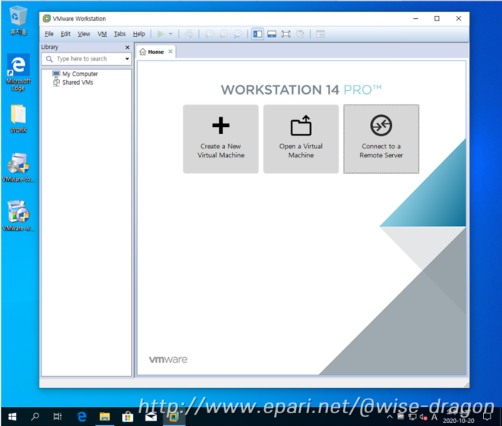Click the network tray icon
Viewport: 502px width, 426px height.
(x=412, y=417)
